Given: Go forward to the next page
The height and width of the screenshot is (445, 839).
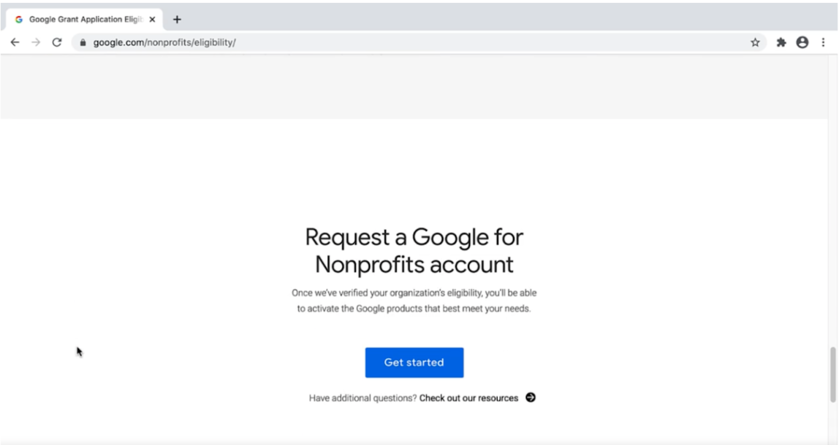Looking at the screenshot, I should coord(35,42).
